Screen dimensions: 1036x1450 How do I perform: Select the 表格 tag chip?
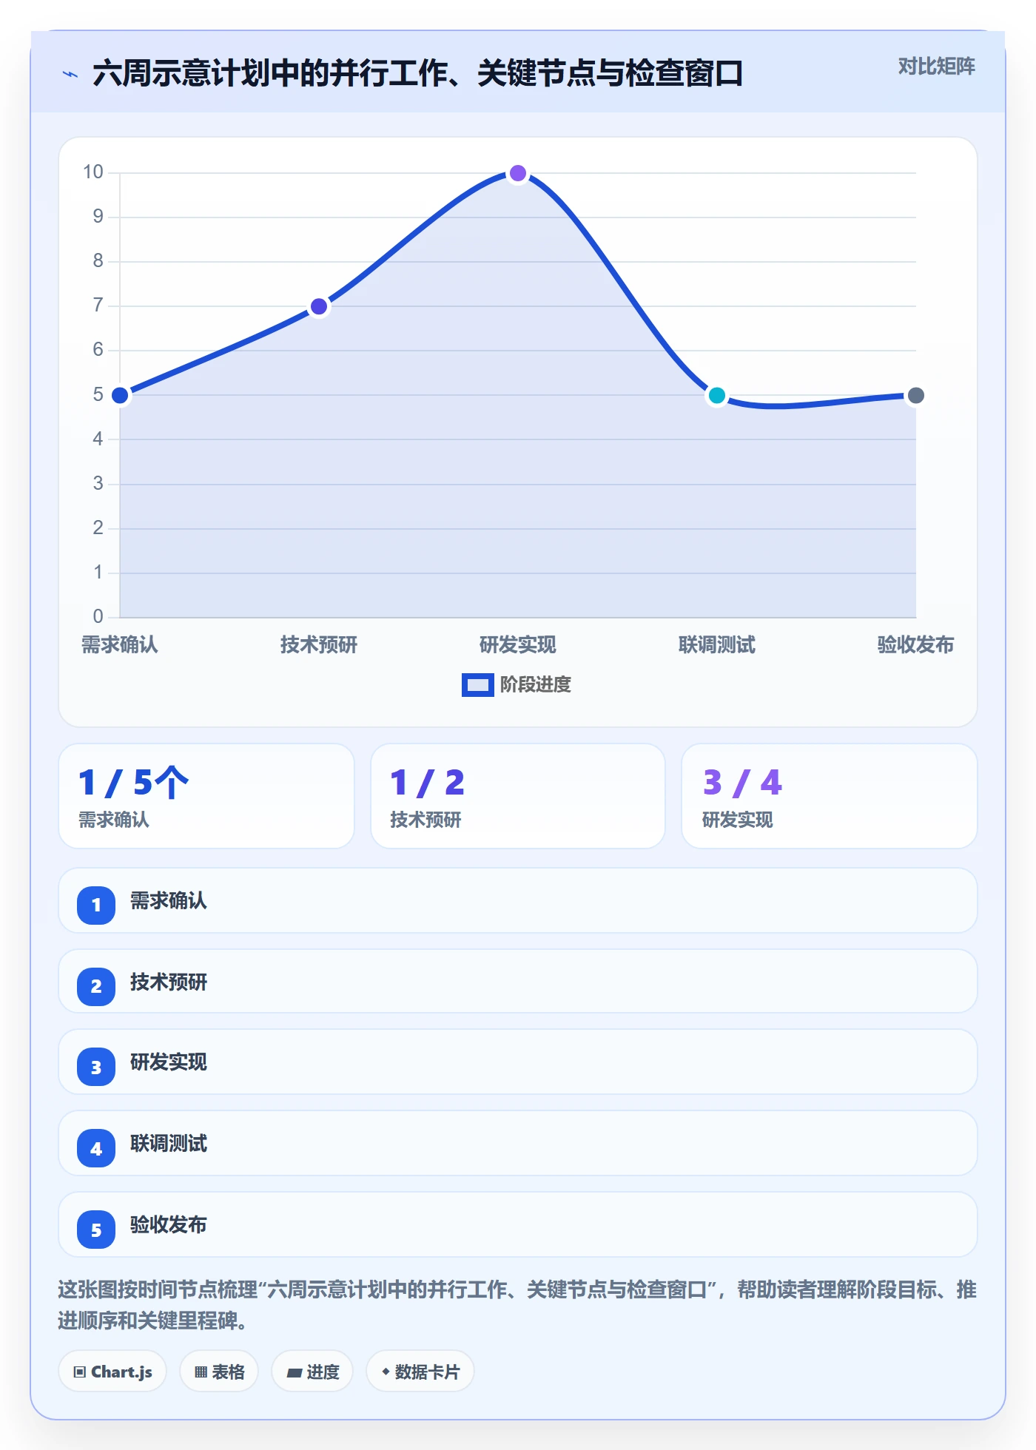(219, 1372)
